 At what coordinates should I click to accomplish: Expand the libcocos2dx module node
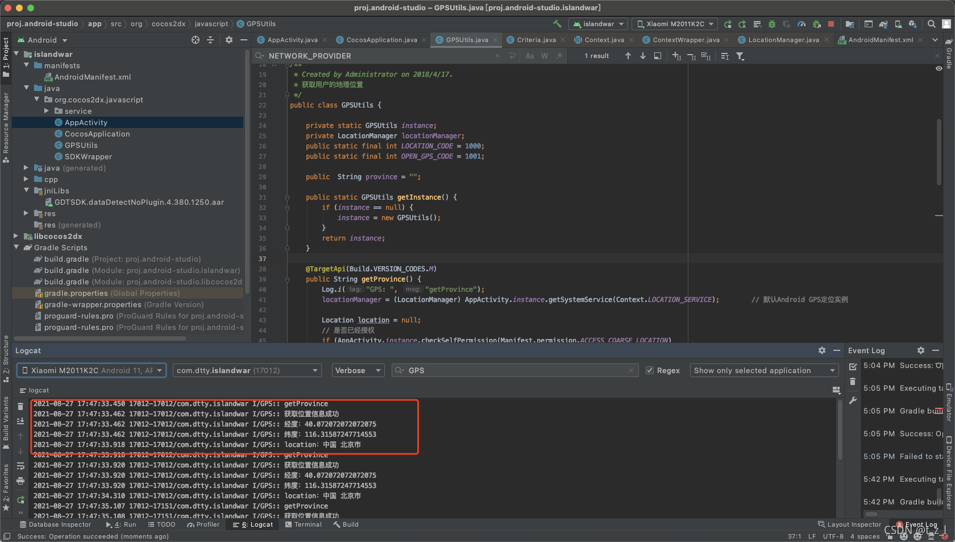(x=16, y=236)
